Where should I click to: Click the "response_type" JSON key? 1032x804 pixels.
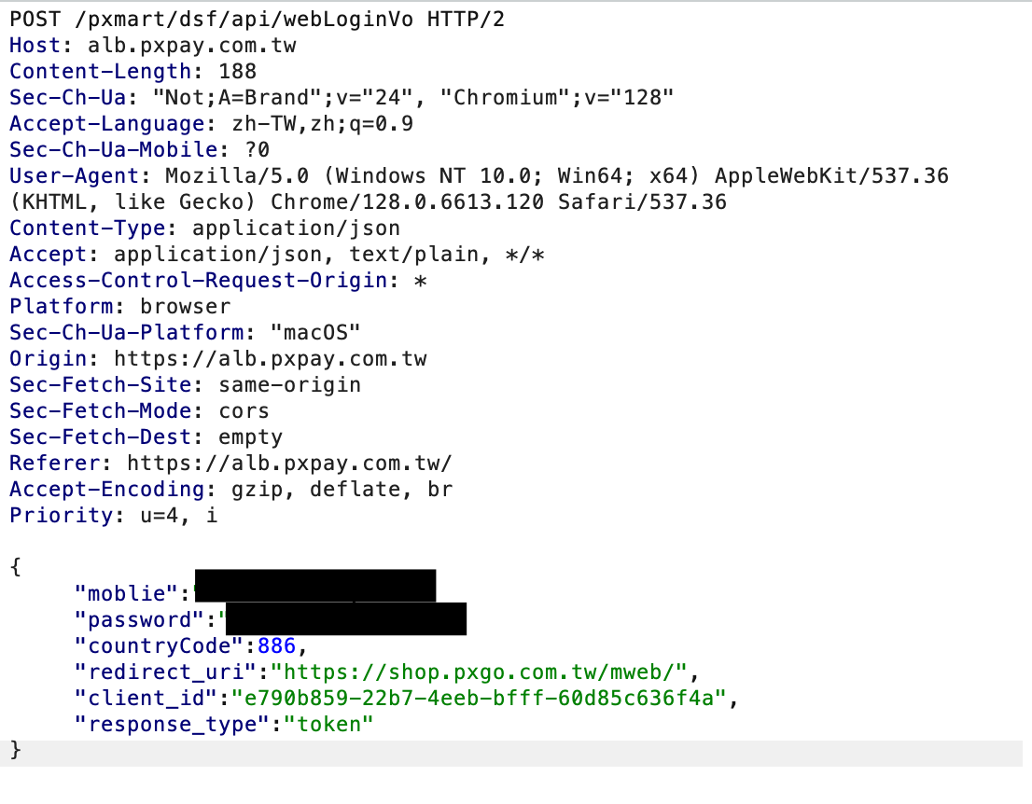[x=173, y=725]
